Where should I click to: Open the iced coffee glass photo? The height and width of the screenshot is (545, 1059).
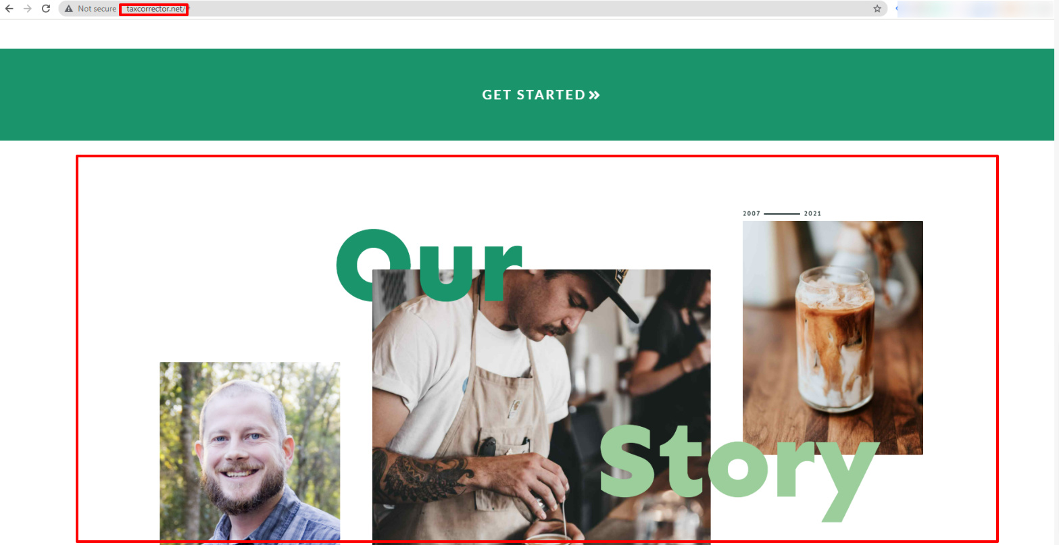point(833,338)
